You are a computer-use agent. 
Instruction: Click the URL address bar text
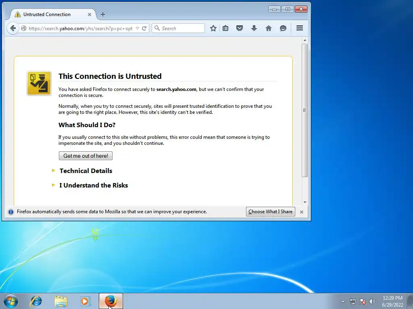click(80, 29)
